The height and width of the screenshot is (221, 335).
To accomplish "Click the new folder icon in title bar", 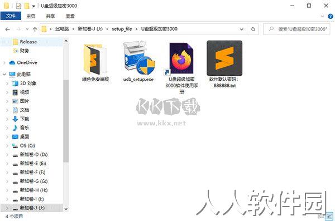I will point(27,6).
